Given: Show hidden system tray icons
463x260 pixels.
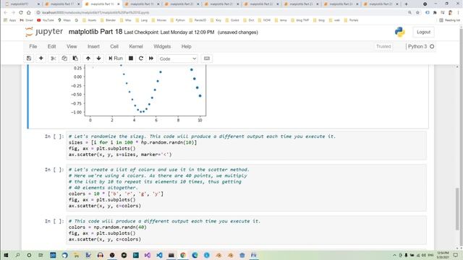Looking at the screenshot, I should coord(394,255).
